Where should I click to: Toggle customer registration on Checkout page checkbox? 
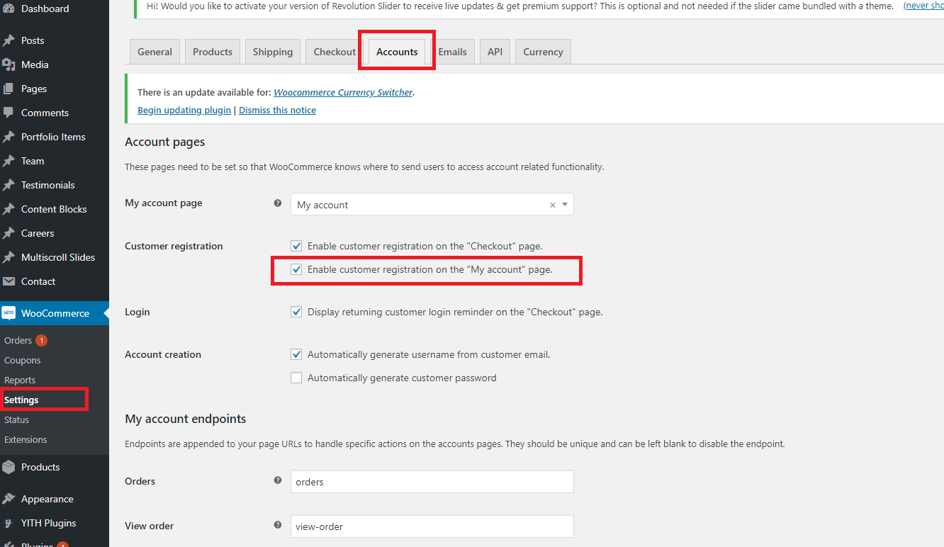296,246
